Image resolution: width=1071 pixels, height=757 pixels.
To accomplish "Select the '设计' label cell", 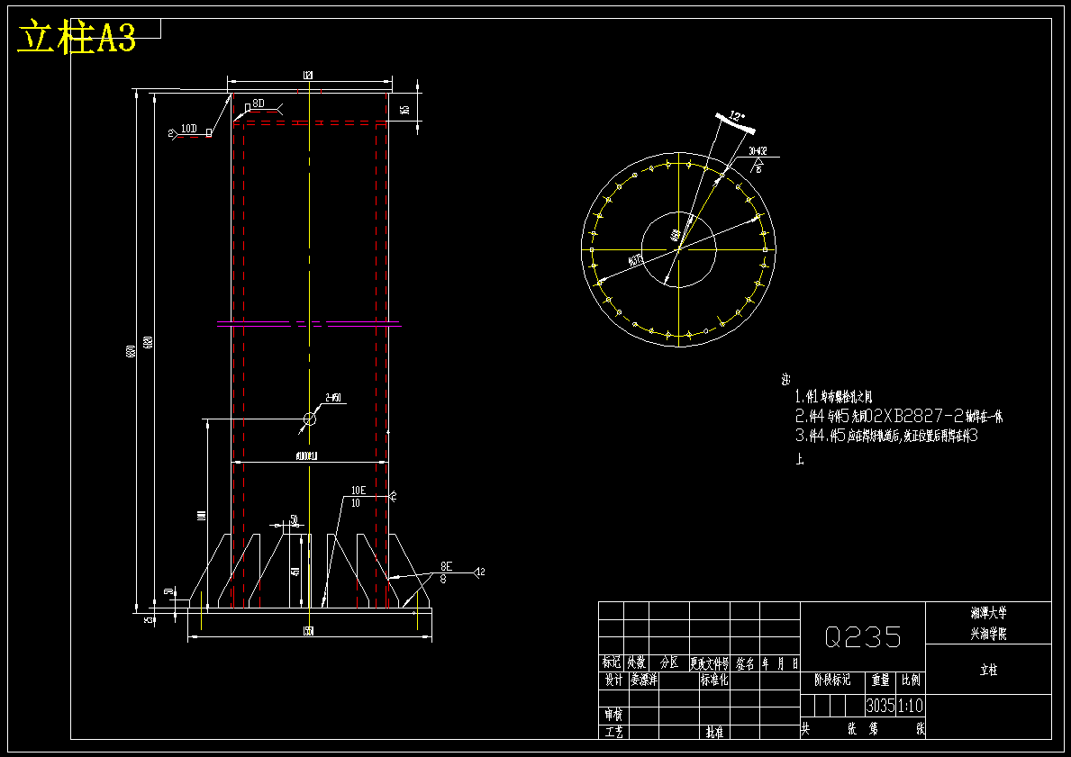I will 613,680.
